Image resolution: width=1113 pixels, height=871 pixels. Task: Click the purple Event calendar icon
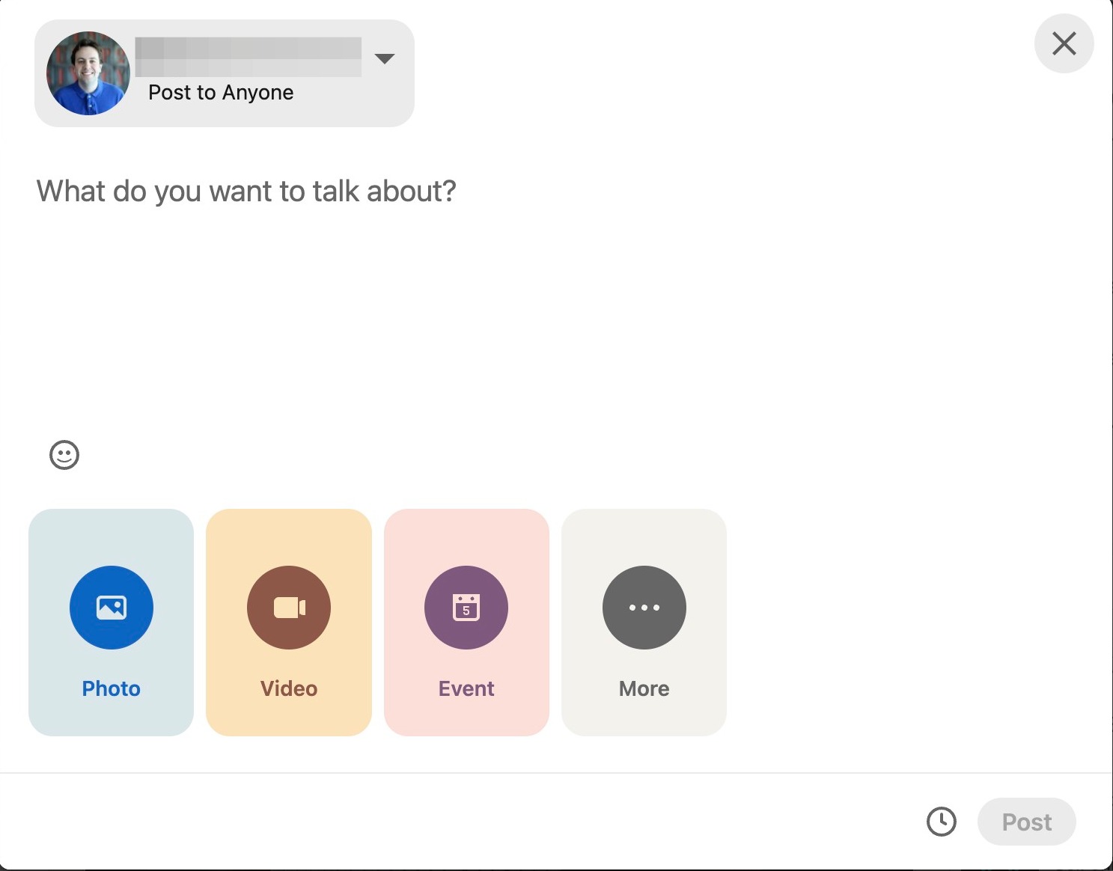(466, 607)
